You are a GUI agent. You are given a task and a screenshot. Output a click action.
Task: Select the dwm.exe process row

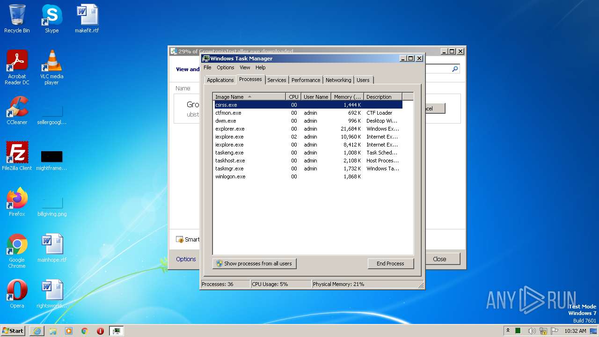point(308,121)
